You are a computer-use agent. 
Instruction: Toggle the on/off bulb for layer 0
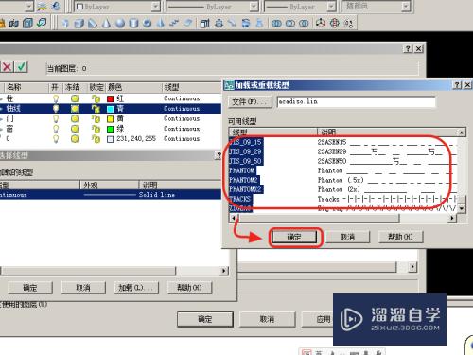56,139
